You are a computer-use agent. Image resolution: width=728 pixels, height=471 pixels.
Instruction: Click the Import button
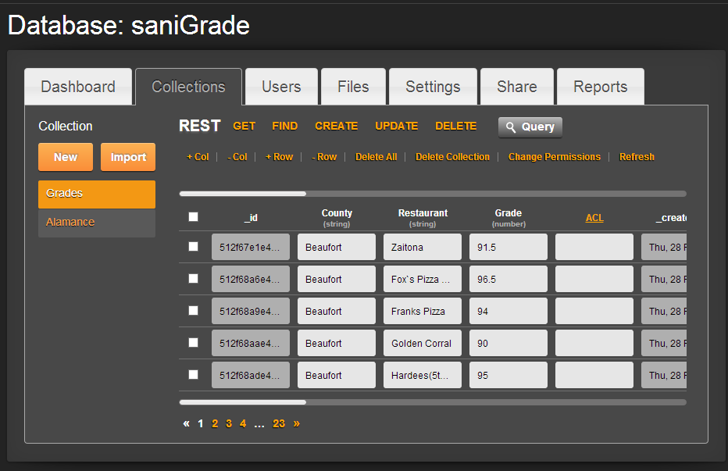point(128,157)
